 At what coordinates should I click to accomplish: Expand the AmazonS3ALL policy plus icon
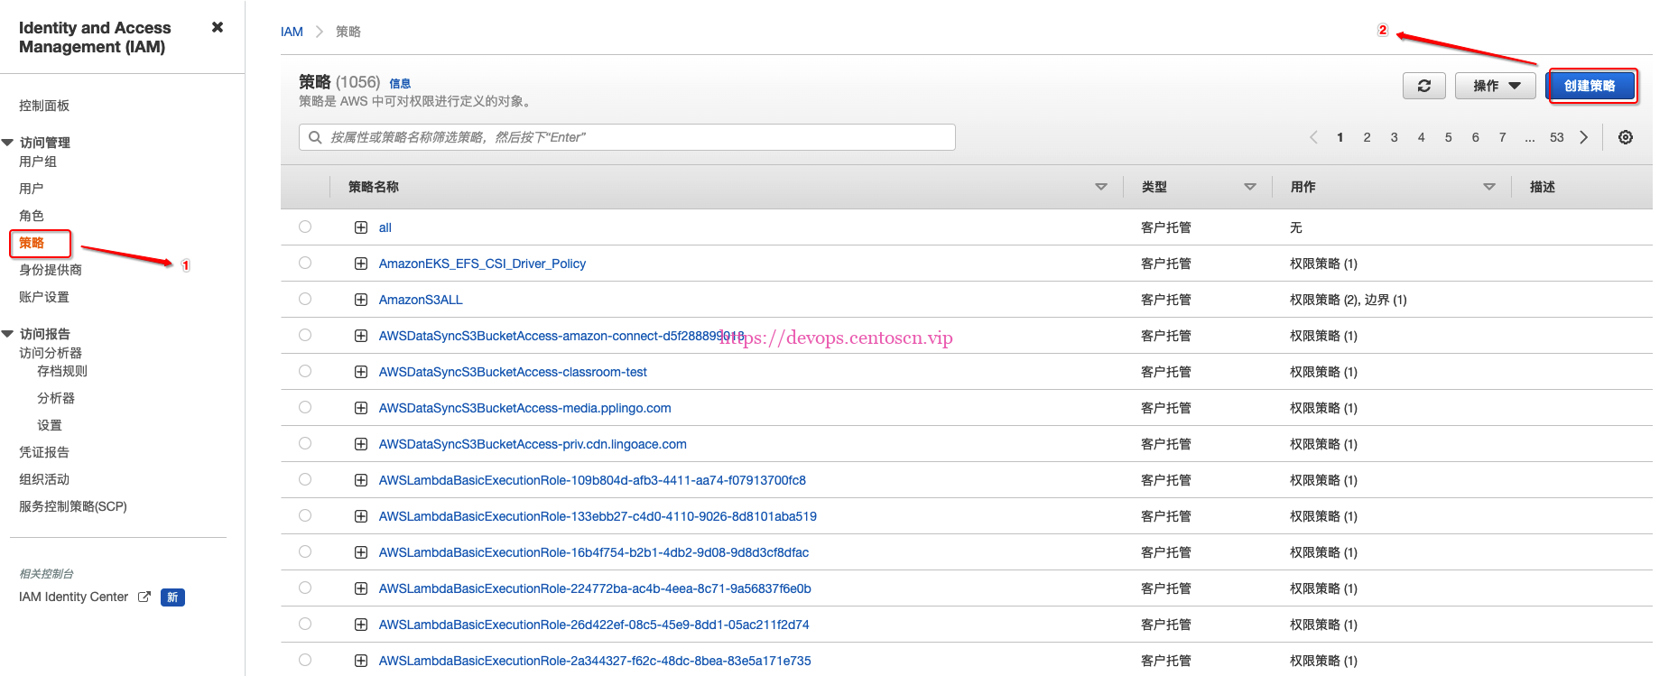point(361,300)
